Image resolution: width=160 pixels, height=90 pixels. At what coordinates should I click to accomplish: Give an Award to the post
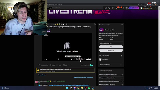point(52,65)
